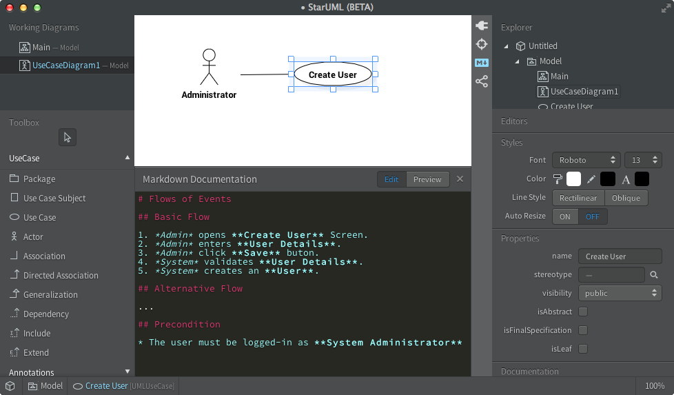This screenshot has height=395, width=674.
Task: Pick the Use Case tool
Action: click(39, 217)
